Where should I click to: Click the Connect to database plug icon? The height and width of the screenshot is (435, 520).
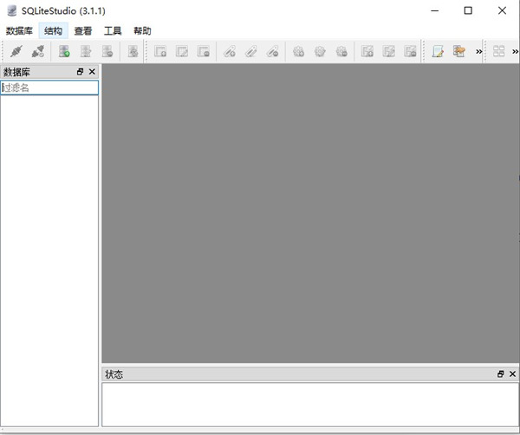(x=16, y=51)
